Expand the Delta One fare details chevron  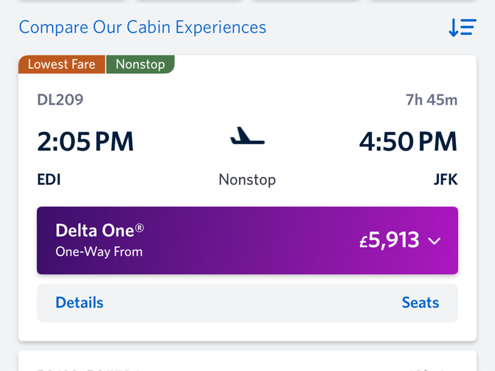[435, 241]
